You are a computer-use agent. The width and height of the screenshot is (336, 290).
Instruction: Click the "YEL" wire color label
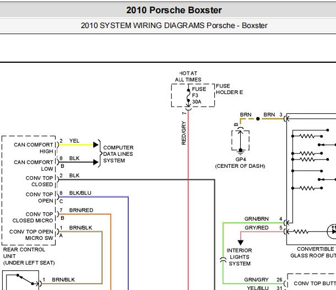click(x=74, y=141)
